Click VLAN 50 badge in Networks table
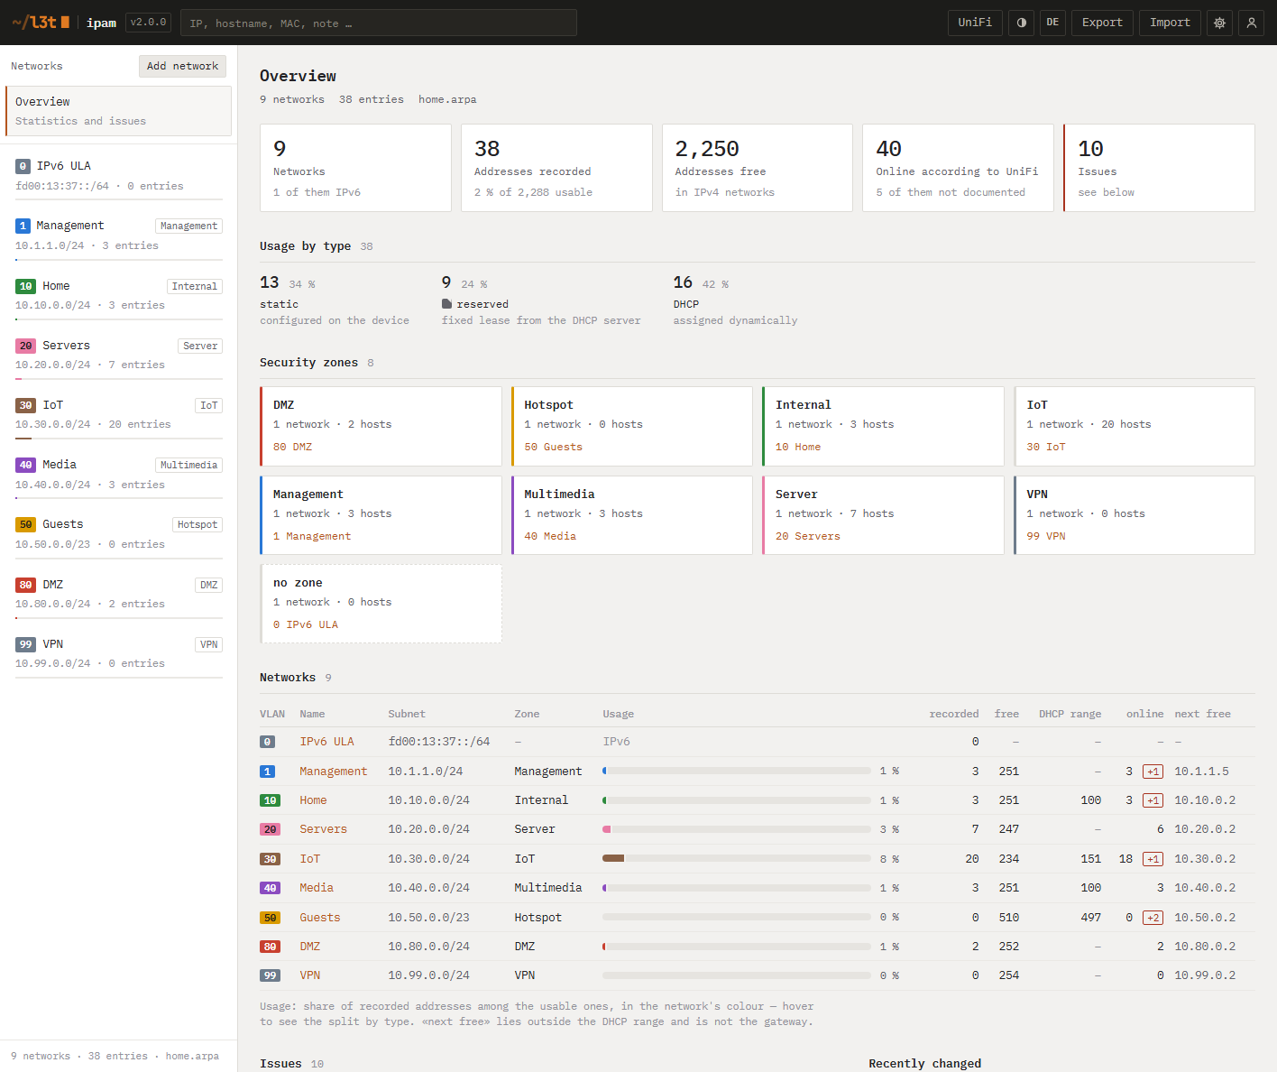 (270, 918)
